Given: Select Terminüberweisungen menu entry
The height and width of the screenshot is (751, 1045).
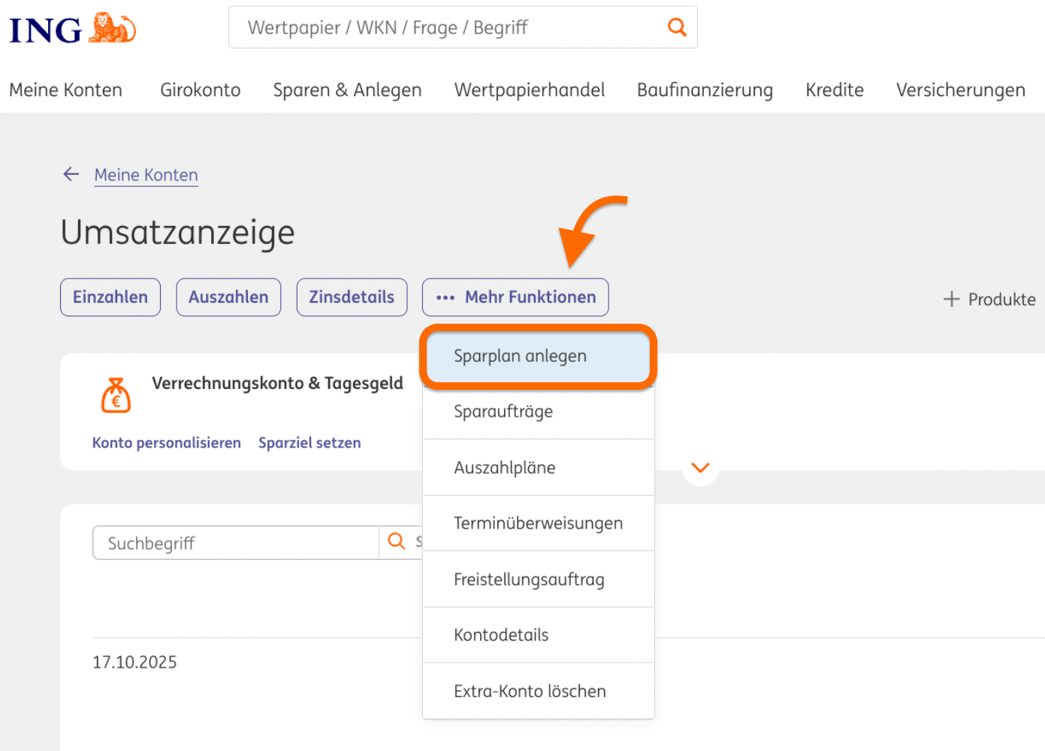Looking at the screenshot, I should tap(538, 523).
